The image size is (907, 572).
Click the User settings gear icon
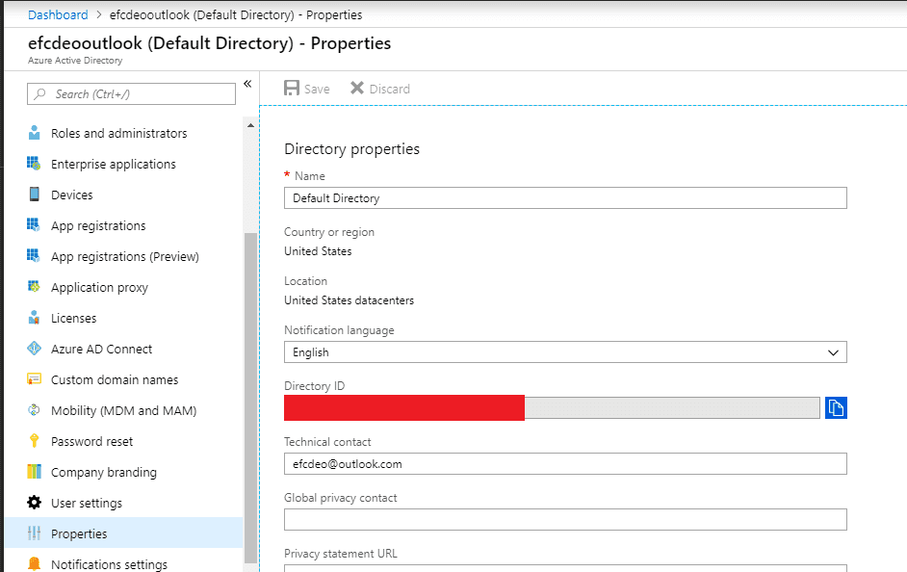click(x=34, y=502)
